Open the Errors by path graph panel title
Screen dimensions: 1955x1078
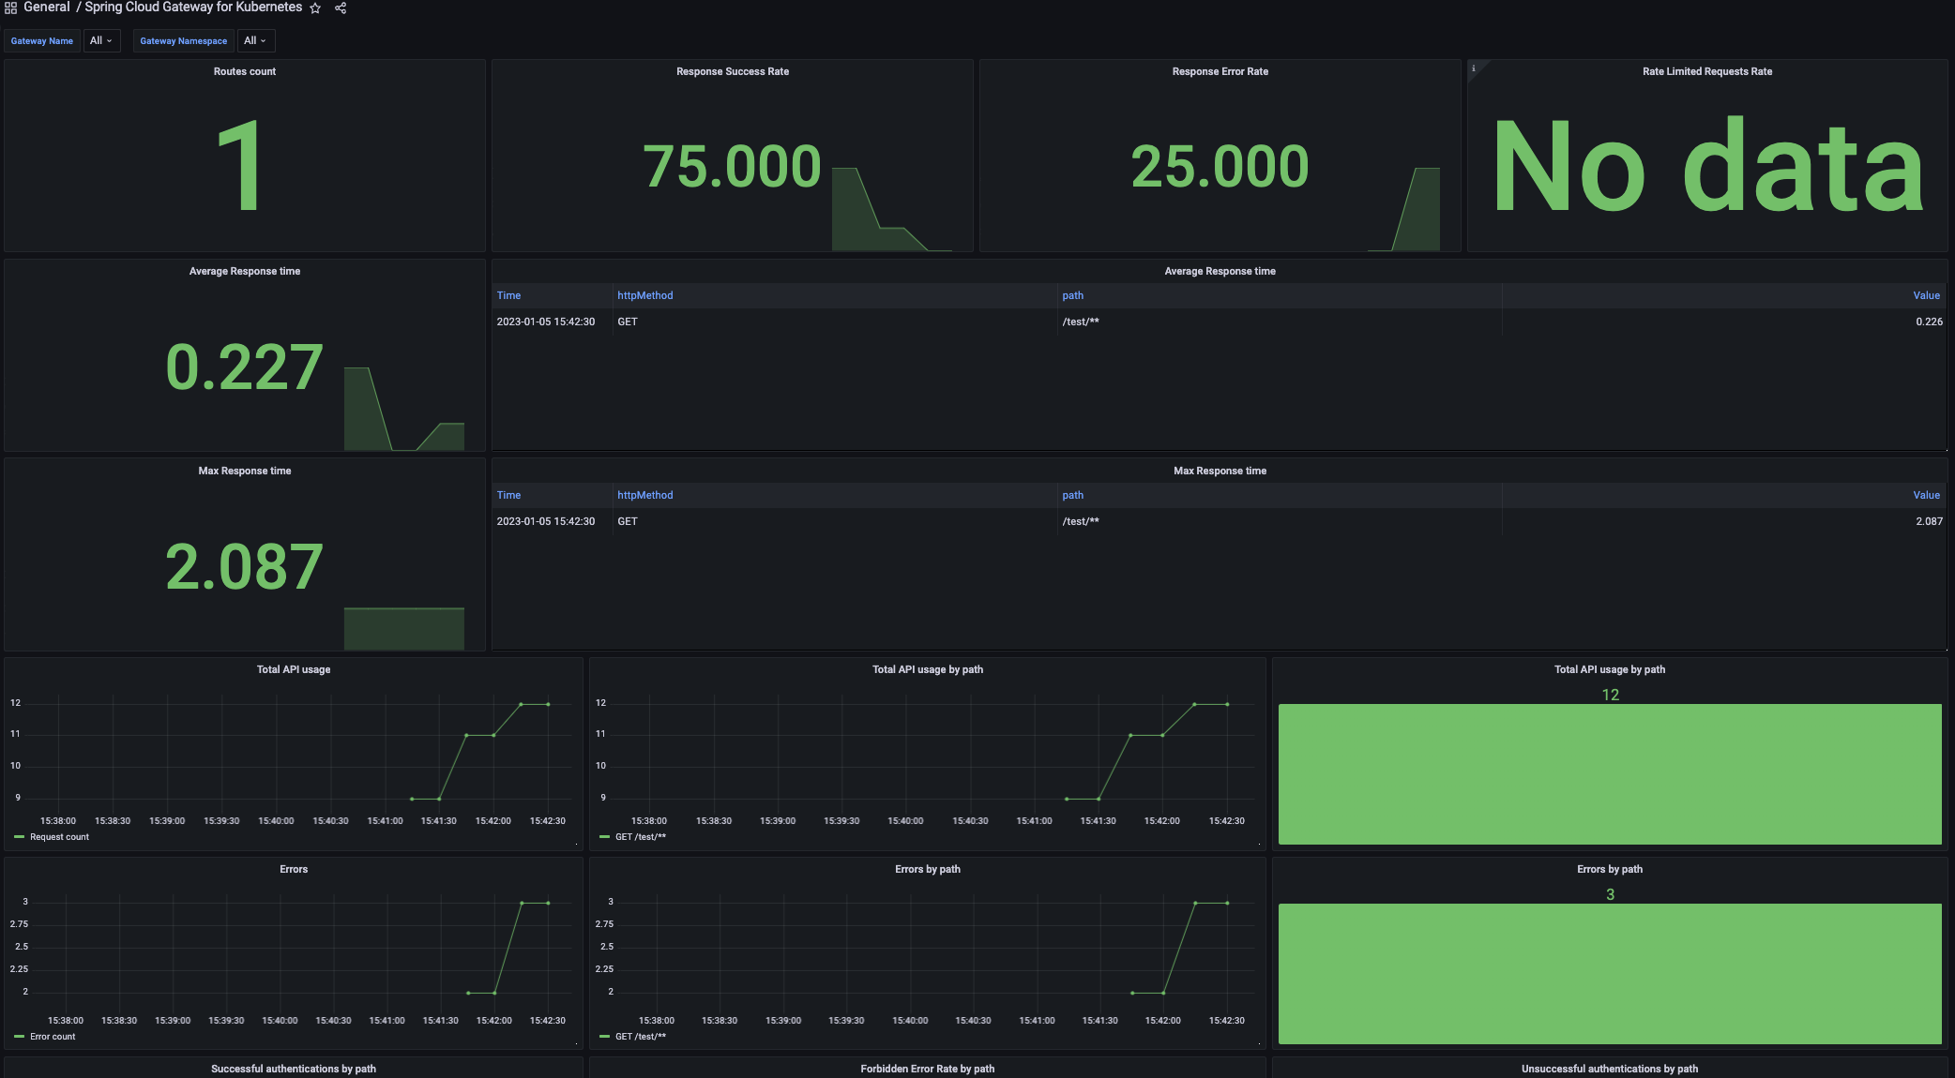pyautogui.click(x=927, y=869)
